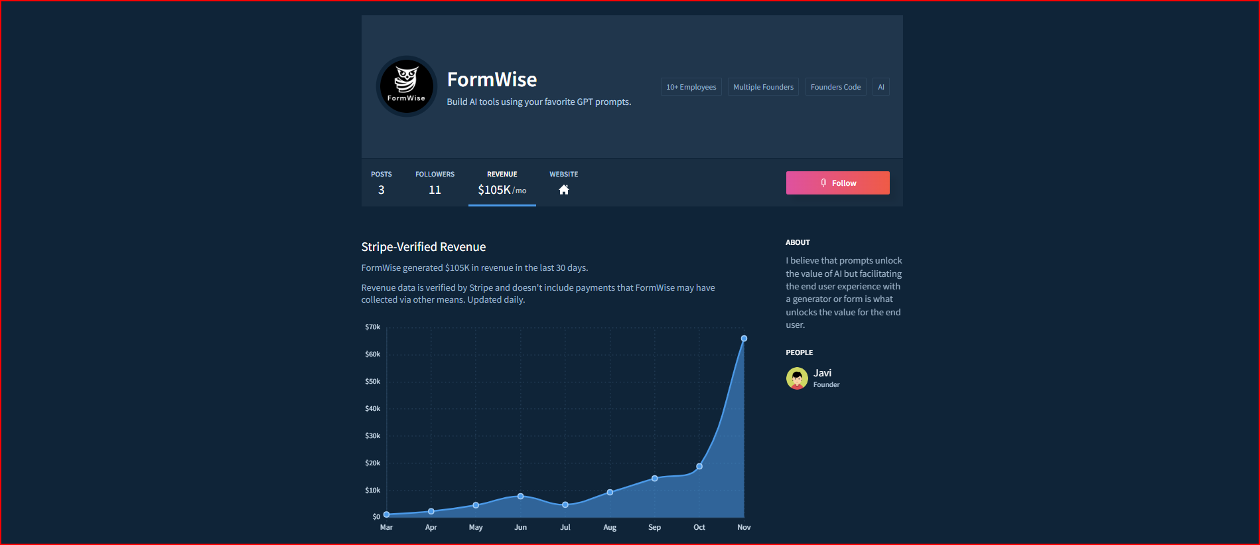Open the Followers tab showing 11

pos(435,183)
